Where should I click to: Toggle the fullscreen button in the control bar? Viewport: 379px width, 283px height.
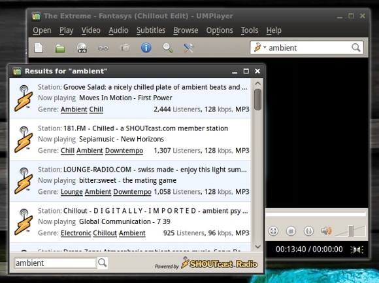(x=273, y=231)
